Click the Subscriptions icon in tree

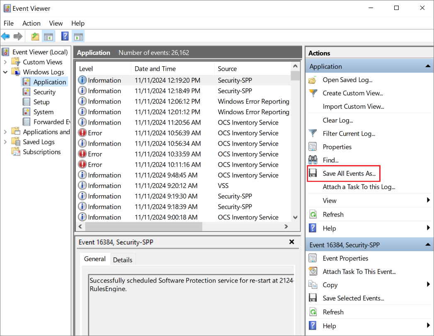16,151
